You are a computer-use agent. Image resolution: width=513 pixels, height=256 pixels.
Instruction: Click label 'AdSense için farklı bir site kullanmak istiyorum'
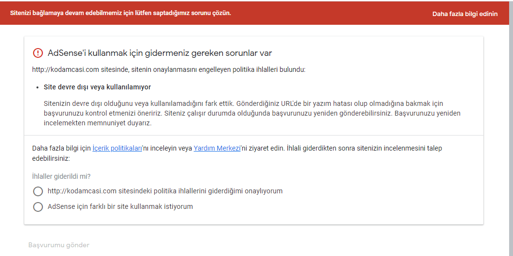coord(120,206)
